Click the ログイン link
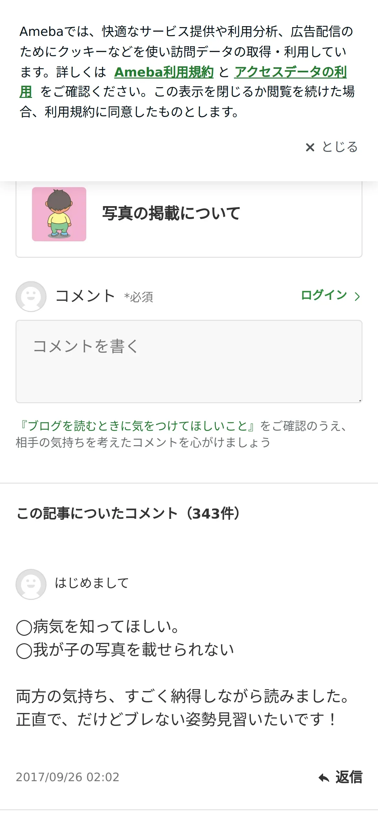The width and height of the screenshot is (378, 818). click(324, 295)
